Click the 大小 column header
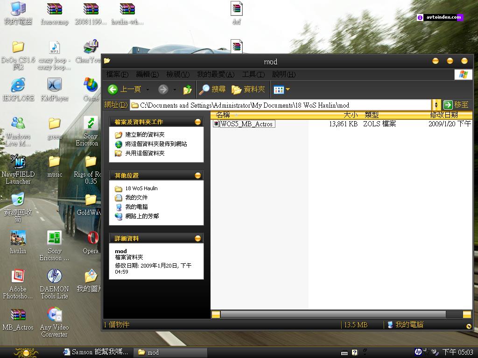Image resolution: width=478 pixels, height=358 pixels. [350, 115]
